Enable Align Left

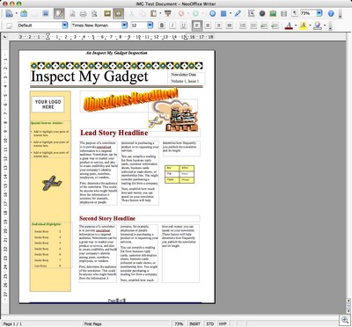tap(197, 25)
